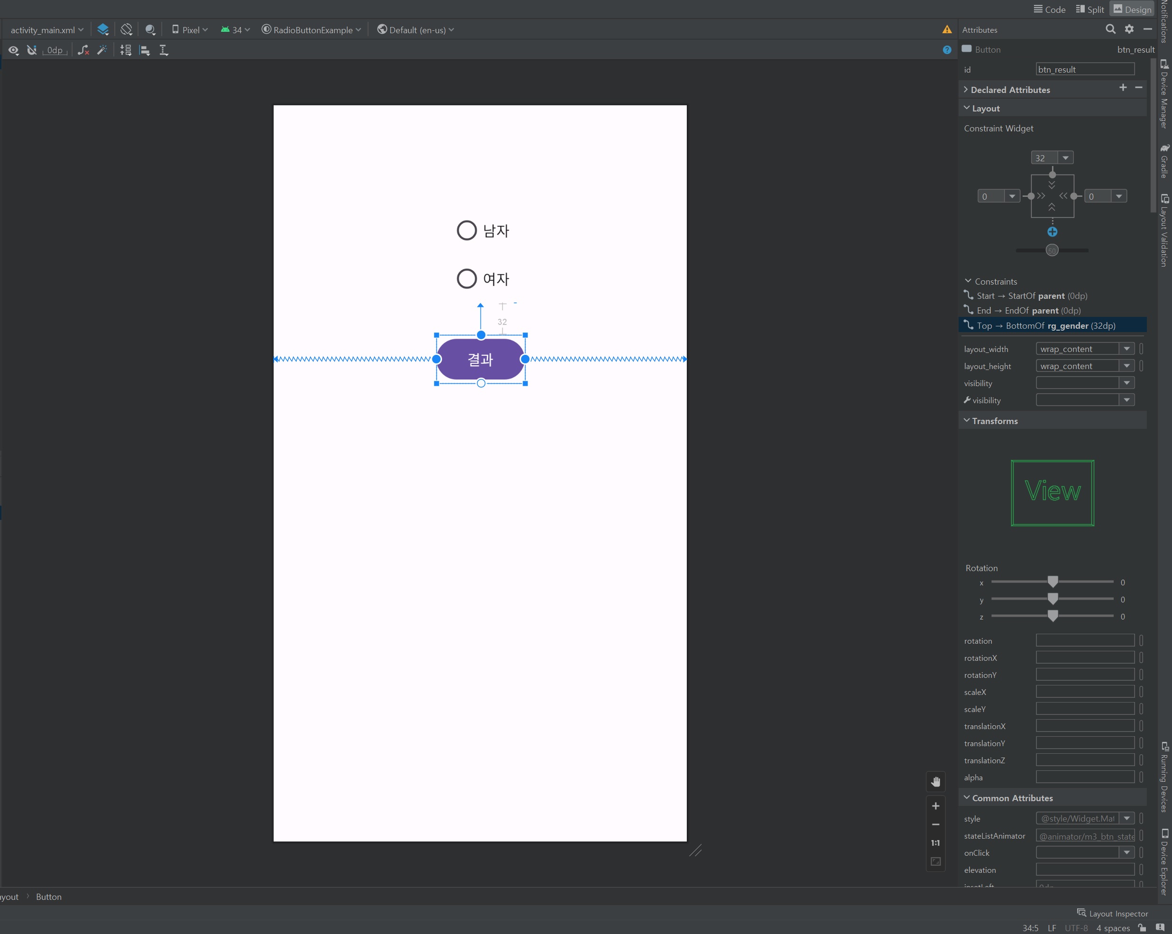Open the Design Surface layers icon

pyautogui.click(x=103, y=29)
